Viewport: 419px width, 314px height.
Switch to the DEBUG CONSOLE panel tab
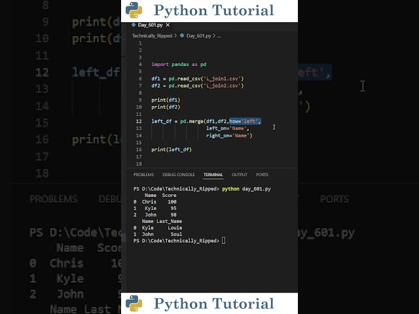pos(179,175)
